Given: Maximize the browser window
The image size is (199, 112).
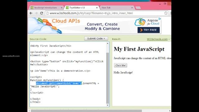Looking at the screenshot, I should pos(165,4).
